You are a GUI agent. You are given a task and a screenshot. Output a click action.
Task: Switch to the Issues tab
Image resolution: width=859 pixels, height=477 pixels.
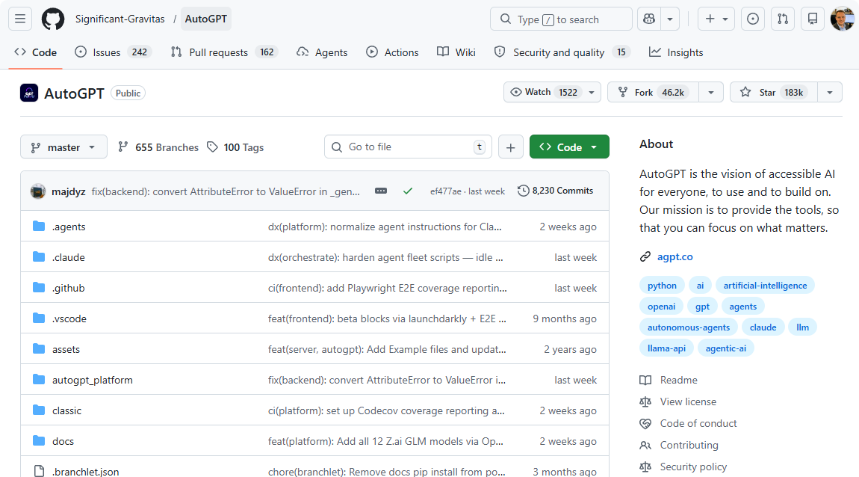pos(113,52)
